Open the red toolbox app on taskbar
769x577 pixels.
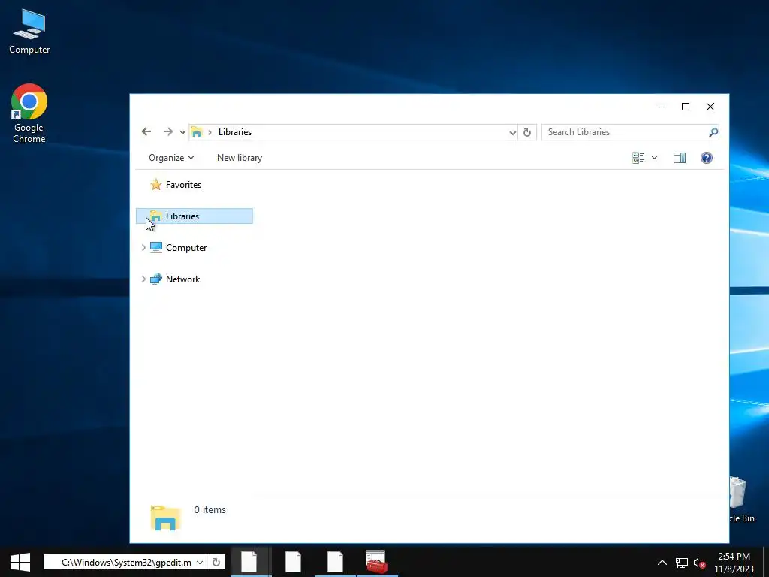click(x=377, y=562)
